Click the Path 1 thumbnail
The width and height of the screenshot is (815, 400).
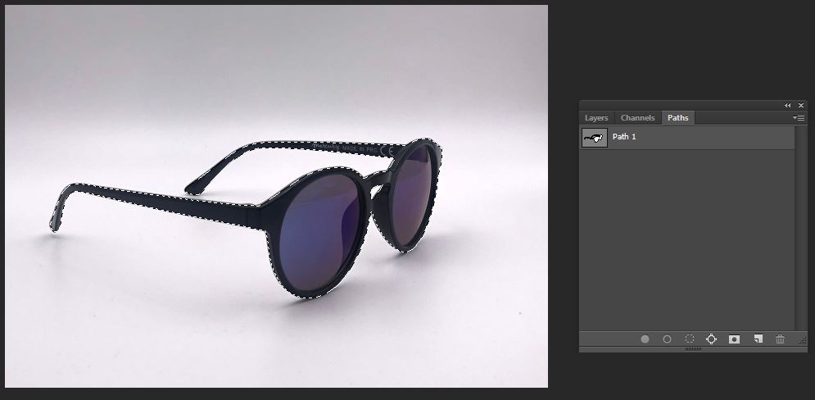[x=595, y=137]
